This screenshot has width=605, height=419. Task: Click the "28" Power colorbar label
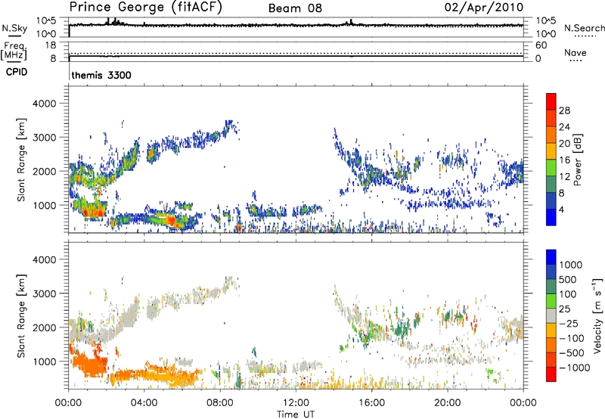coord(564,110)
